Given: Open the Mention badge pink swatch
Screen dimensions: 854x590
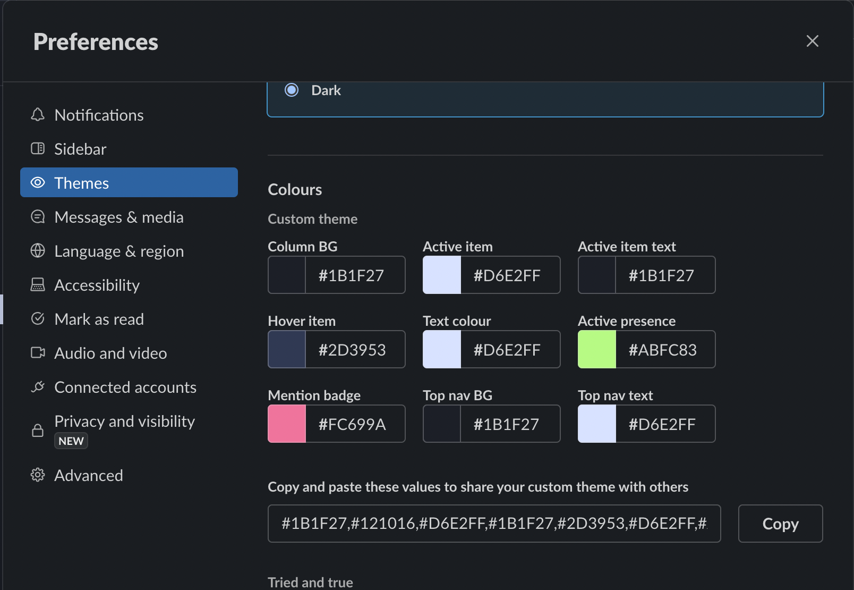Looking at the screenshot, I should [287, 424].
